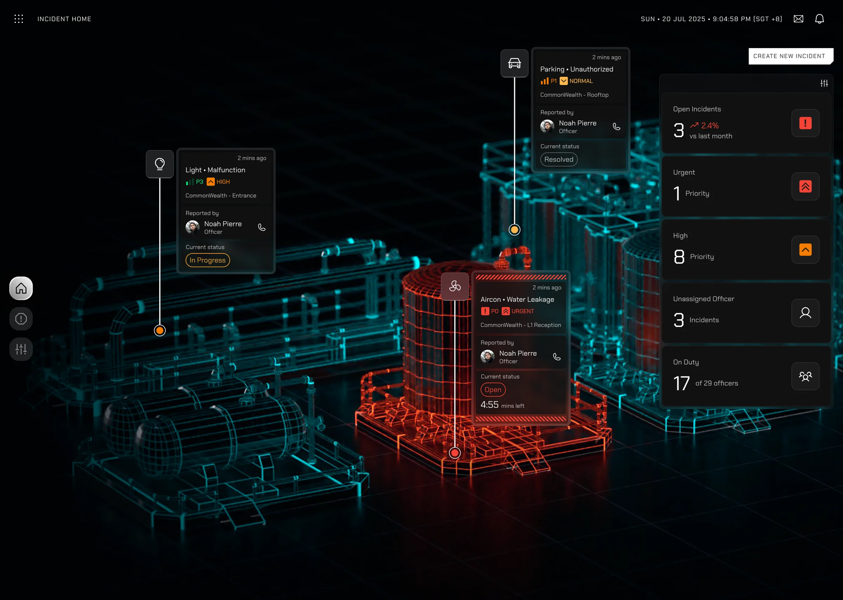Click the red map pin below Aircon marker

tap(455, 453)
